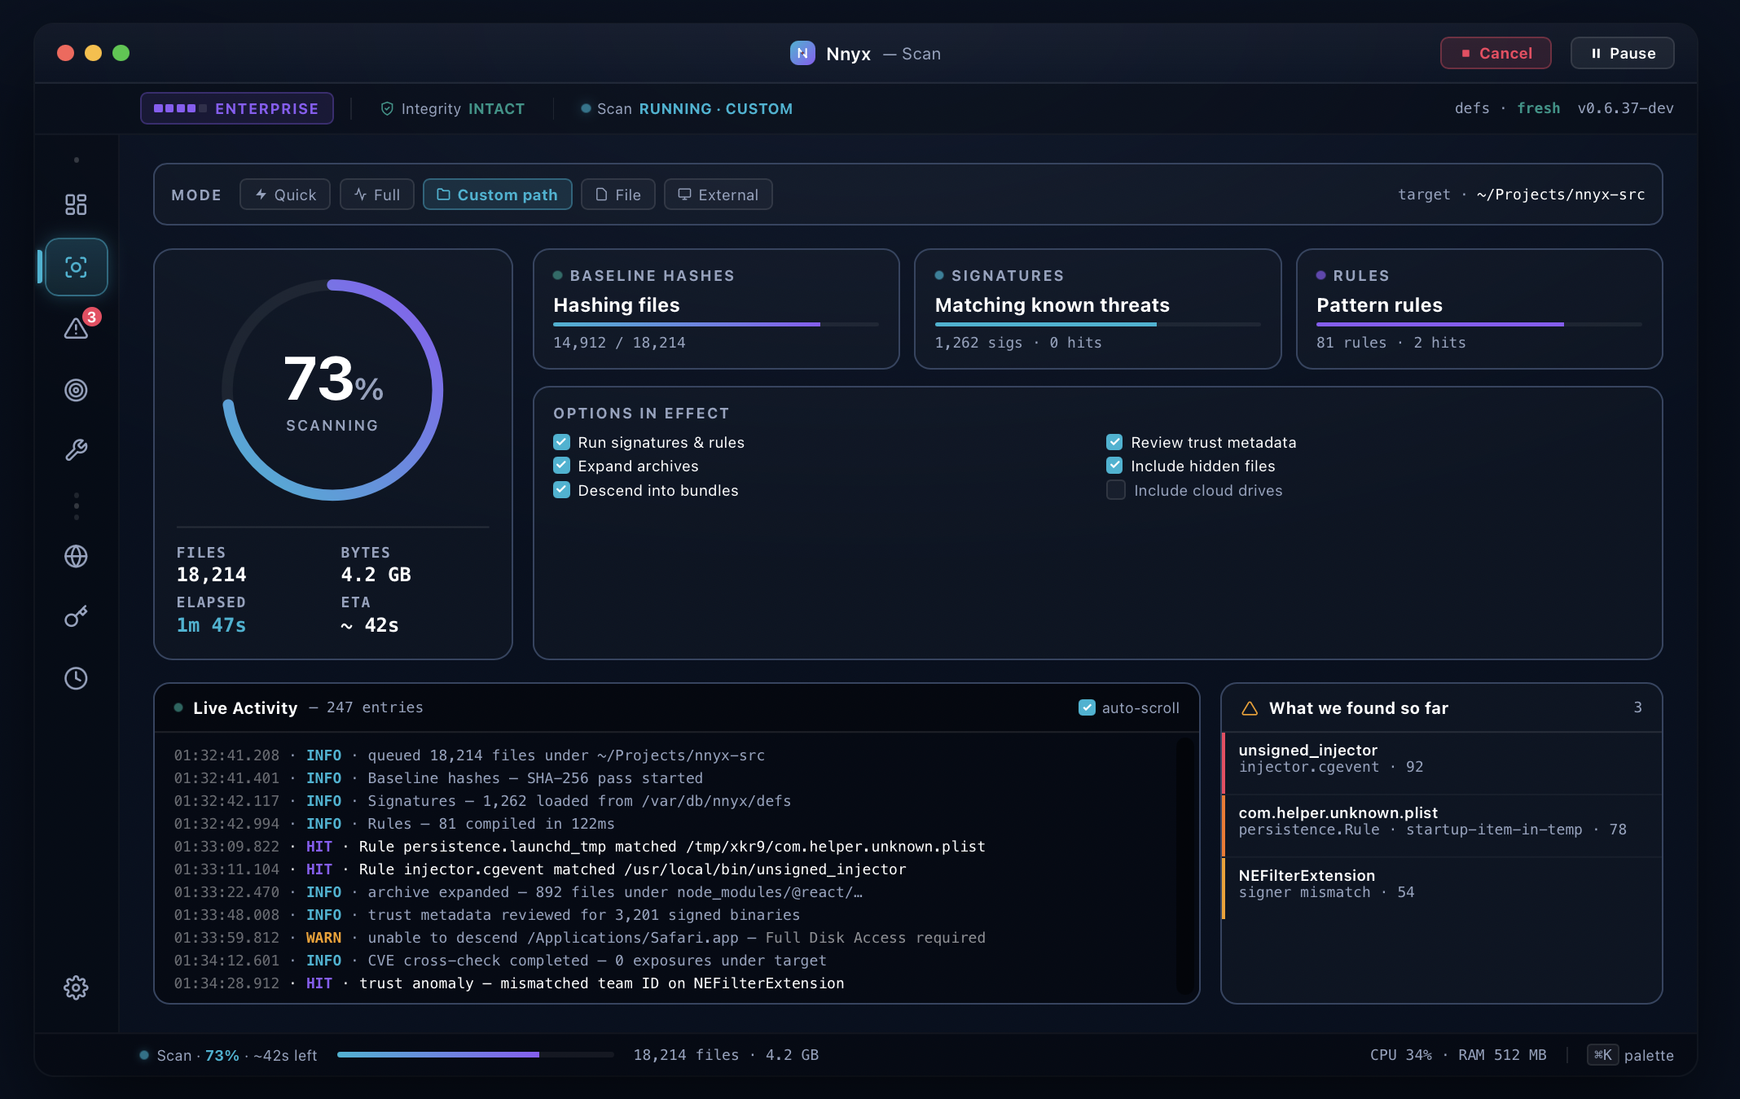Click 247 entries count in Live Activity
This screenshot has height=1099, width=1740.
click(375, 707)
